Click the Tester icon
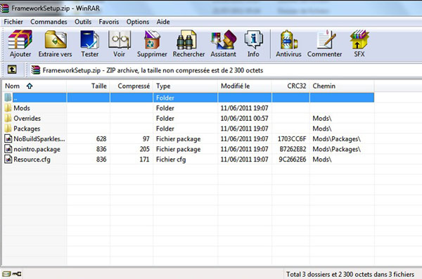 click(89, 40)
